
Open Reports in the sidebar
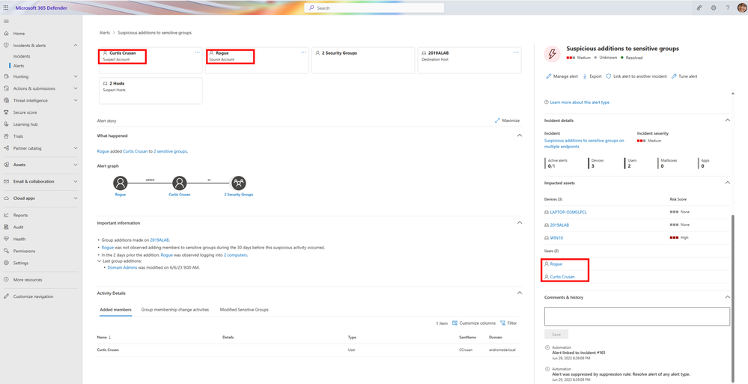coord(20,215)
